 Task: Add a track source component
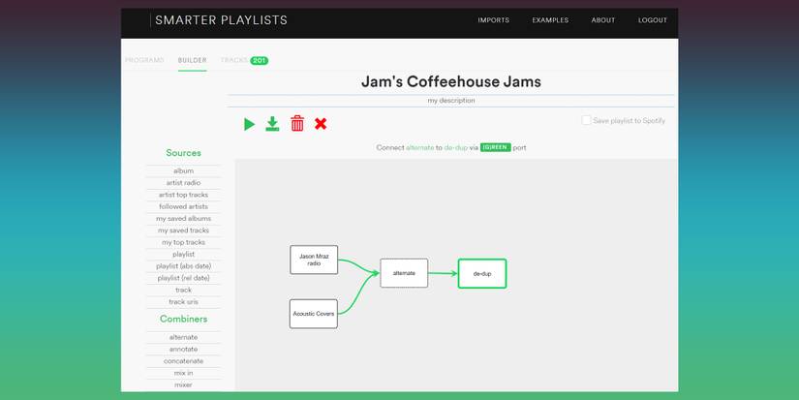coord(183,290)
